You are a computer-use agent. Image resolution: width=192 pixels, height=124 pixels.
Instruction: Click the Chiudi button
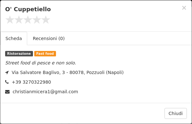coord(176,113)
